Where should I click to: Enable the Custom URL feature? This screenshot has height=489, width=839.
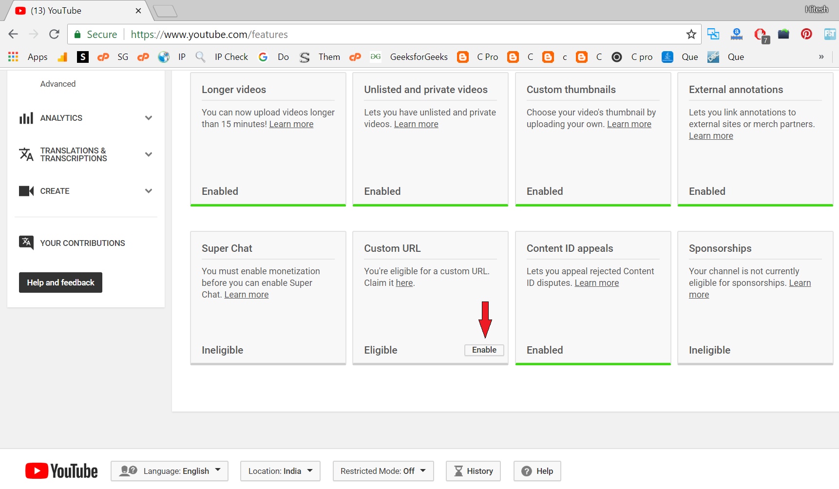point(484,350)
